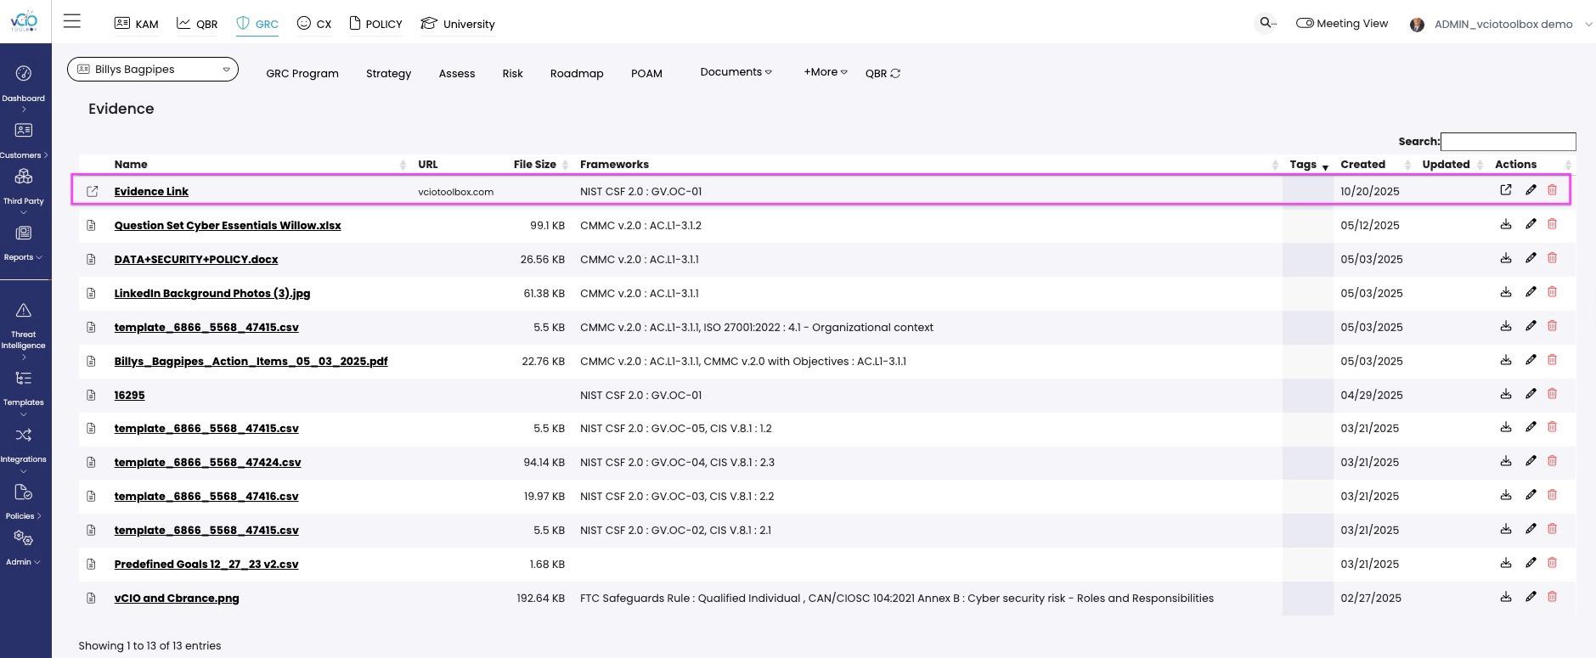The height and width of the screenshot is (658, 1596).
Task: Open Threat Intelligence in the sidebar
Action: 24,332
